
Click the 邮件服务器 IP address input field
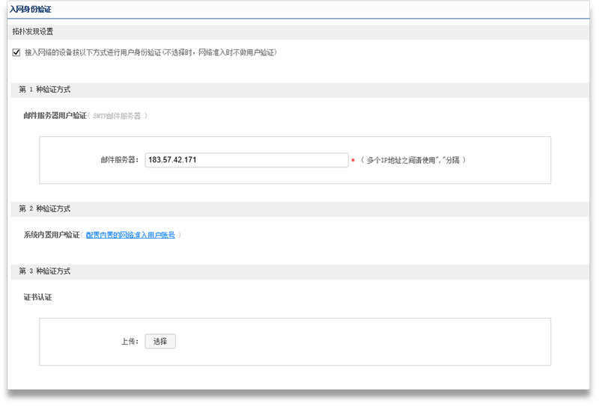[246, 160]
